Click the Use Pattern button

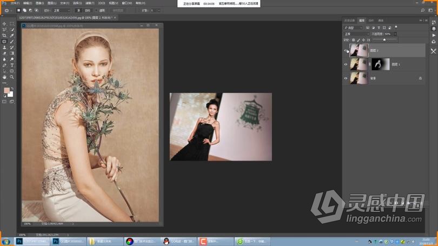pyautogui.click(x=118, y=11)
